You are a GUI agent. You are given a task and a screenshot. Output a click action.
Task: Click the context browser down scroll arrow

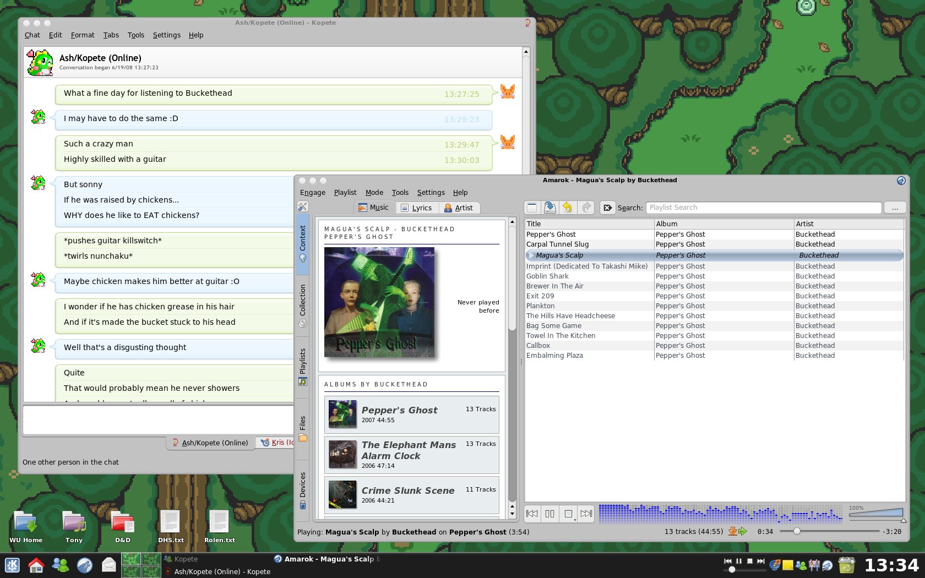click(x=512, y=514)
